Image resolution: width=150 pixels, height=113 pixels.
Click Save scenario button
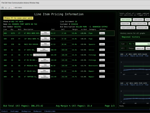[126, 20]
